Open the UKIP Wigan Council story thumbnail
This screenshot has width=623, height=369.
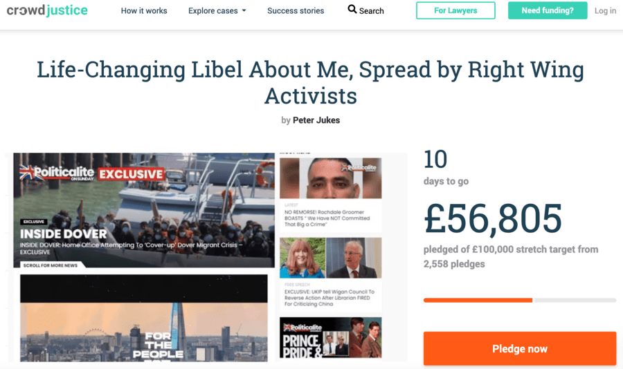(331, 258)
